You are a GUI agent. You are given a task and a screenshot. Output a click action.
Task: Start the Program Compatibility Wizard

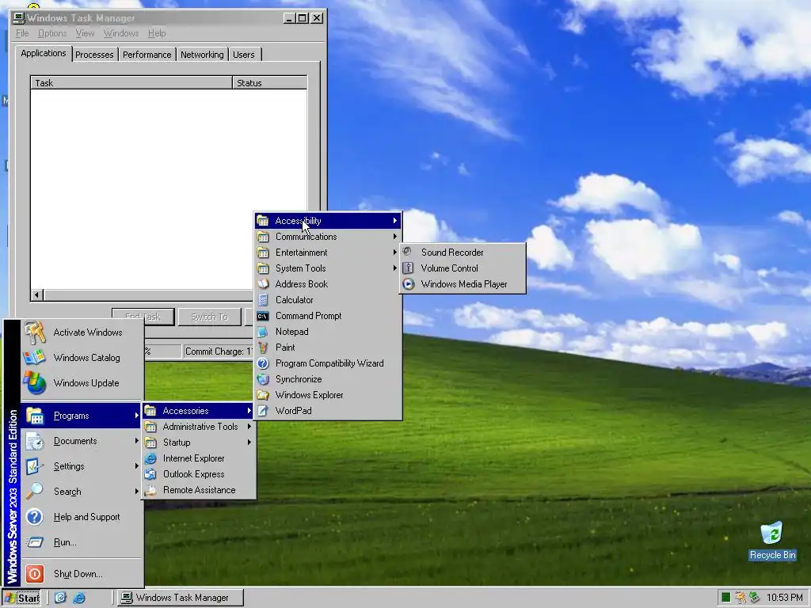coord(328,363)
